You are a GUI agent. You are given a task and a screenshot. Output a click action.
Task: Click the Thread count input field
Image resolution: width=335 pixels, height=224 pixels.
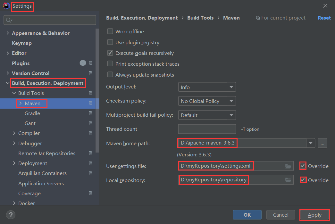click(207, 129)
